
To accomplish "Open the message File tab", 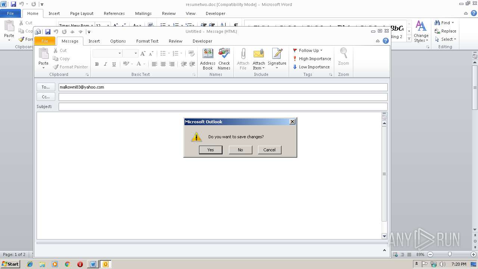I will tap(45, 41).
